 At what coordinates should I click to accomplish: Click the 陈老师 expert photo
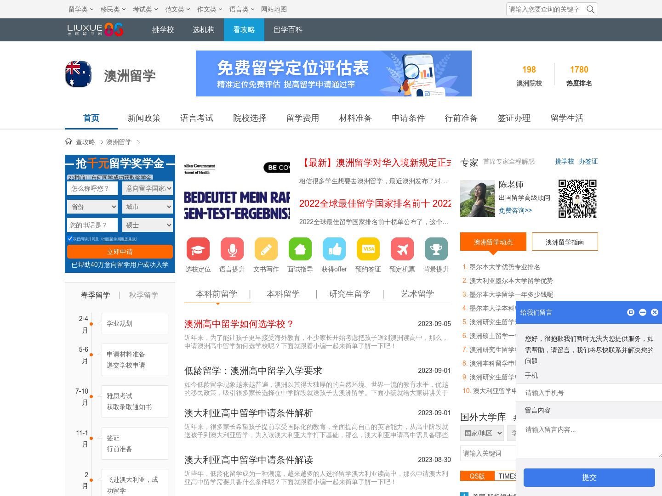coord(477,198)
